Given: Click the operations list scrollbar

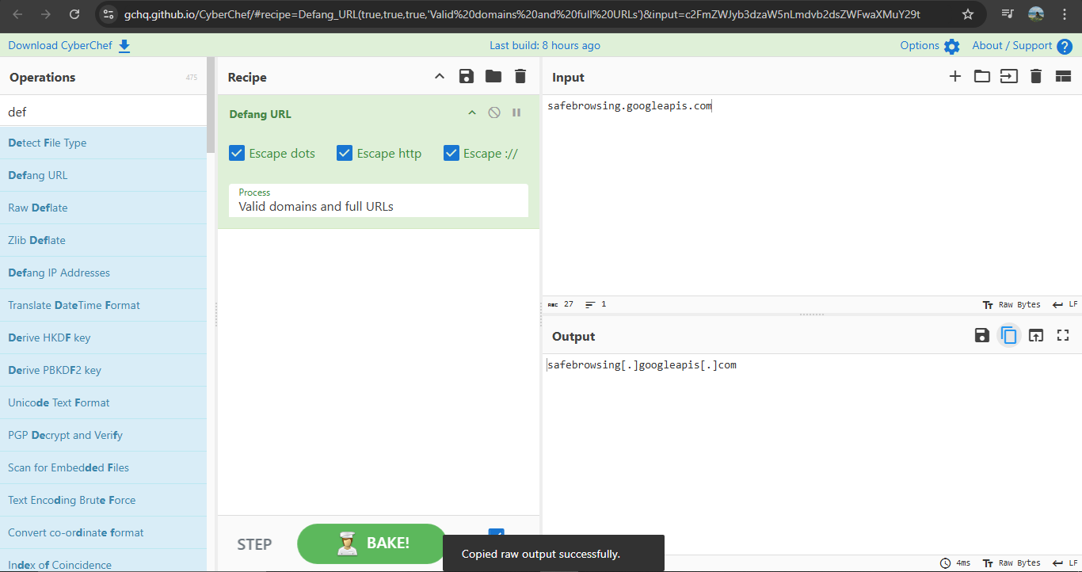Looking at the screenshot, I should click(211, 105).
